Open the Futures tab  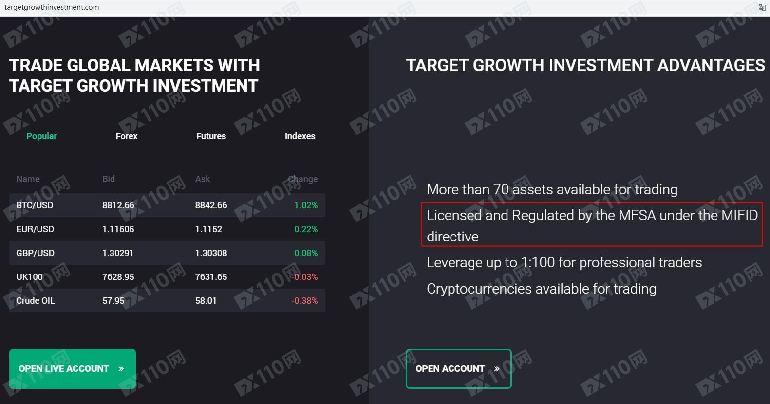coord(211,136)
